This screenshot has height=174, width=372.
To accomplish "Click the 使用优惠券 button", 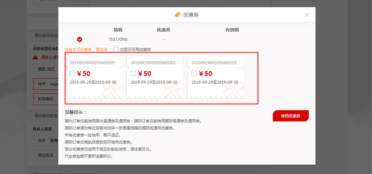I will tap(290, 116).
